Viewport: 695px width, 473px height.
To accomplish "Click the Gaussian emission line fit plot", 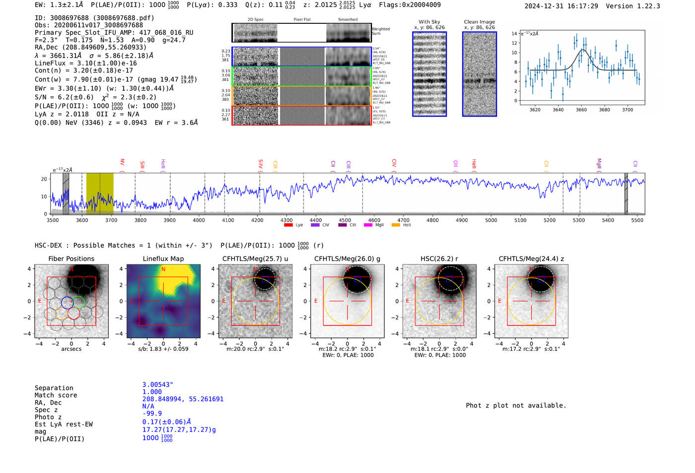I will pyautogui.click(x=582, y=68).
